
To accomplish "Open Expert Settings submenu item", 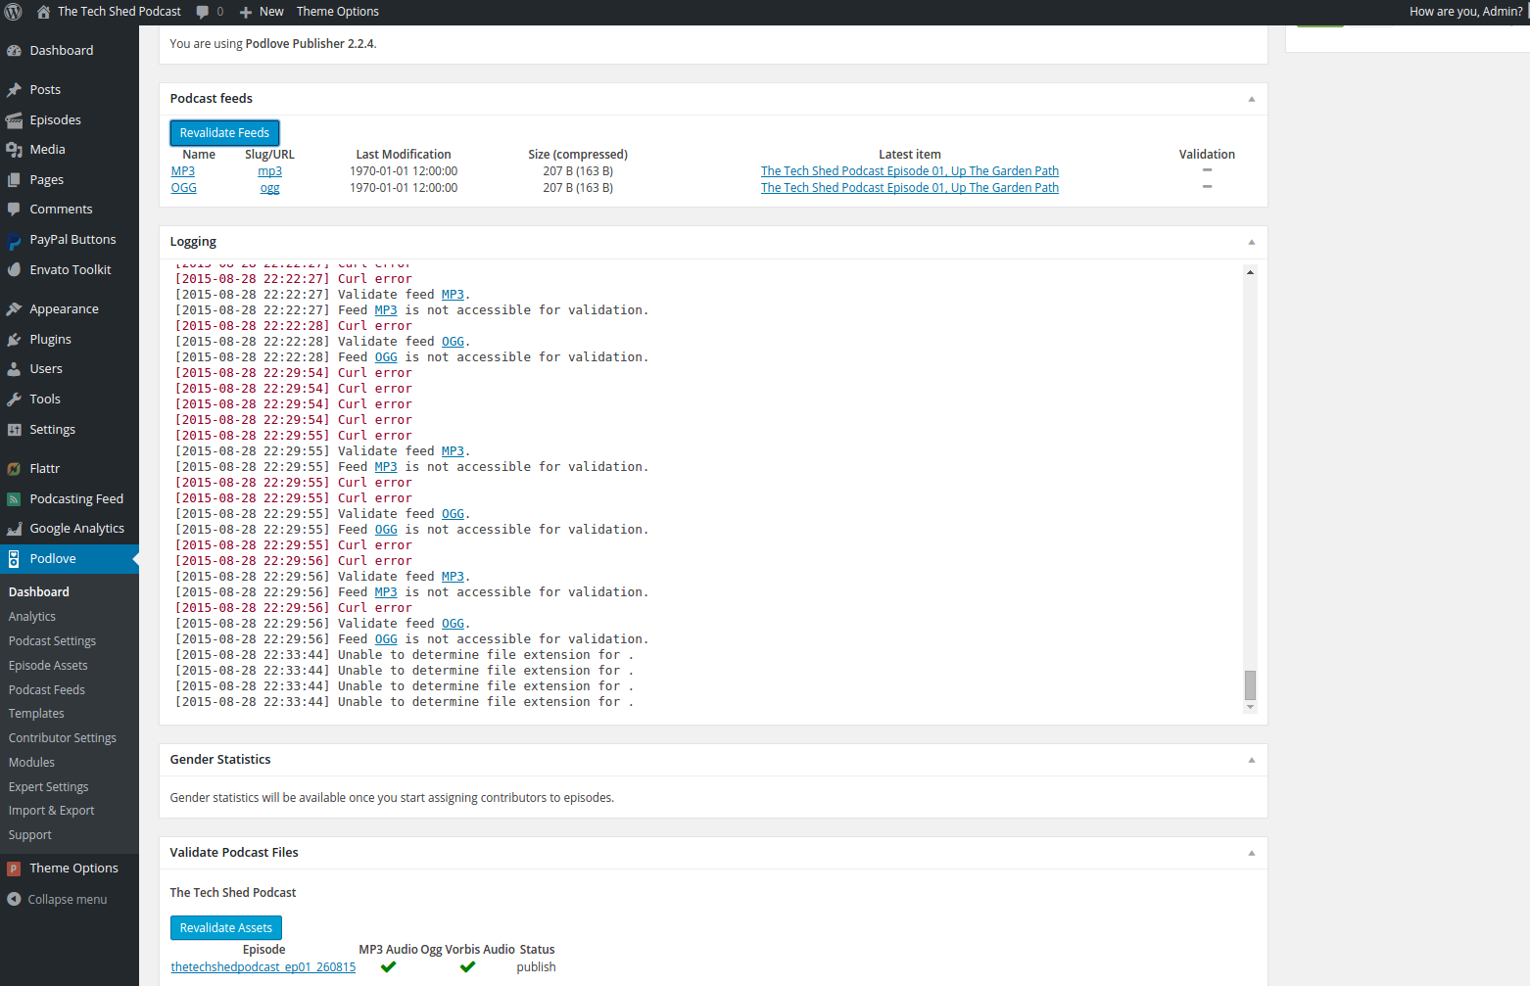I will point(48,787).
